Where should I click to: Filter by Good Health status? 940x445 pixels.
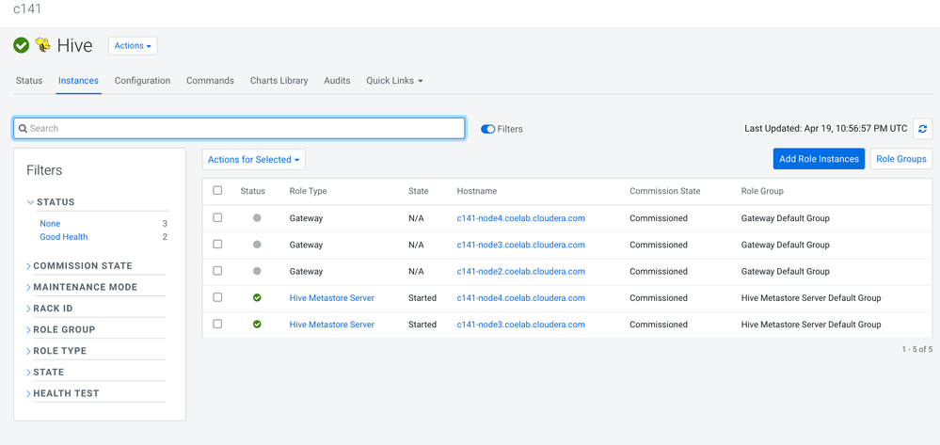[63, 237]
